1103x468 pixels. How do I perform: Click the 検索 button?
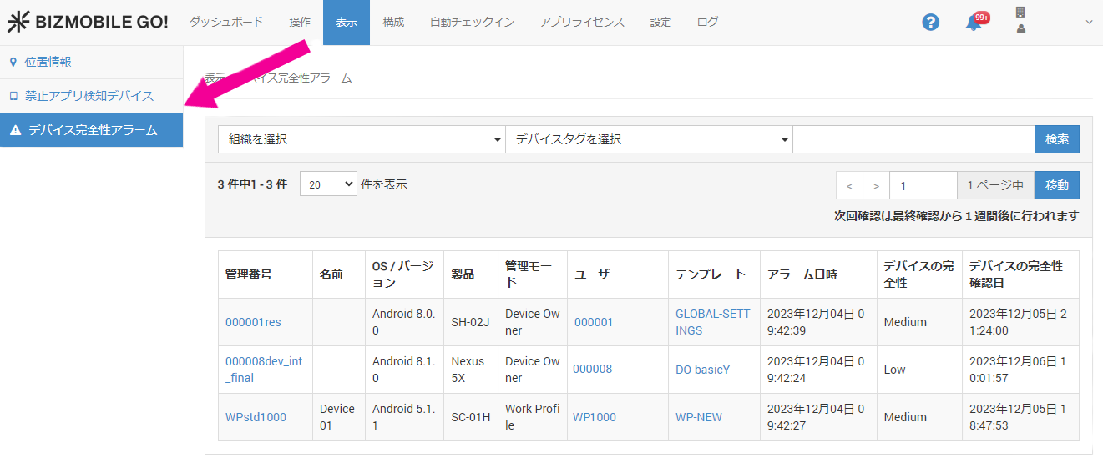[1056, 139]
